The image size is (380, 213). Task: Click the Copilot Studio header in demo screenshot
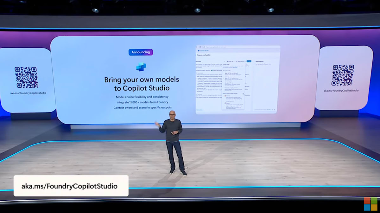[203, 51]
